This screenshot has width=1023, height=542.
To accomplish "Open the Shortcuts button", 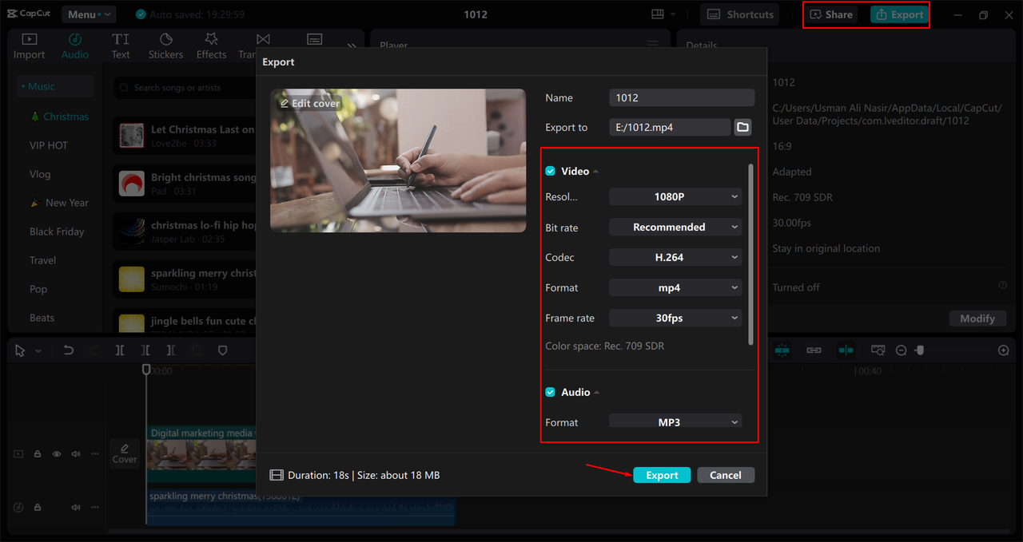I will tap(740, 14).
